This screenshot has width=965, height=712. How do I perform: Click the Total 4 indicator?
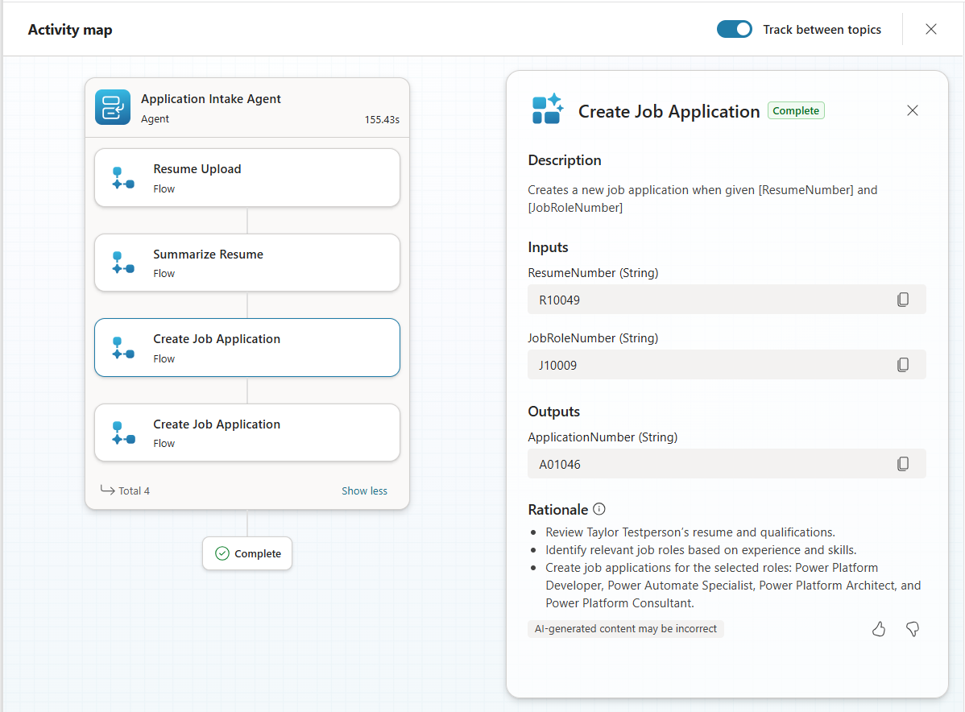(x=133, y=491)
